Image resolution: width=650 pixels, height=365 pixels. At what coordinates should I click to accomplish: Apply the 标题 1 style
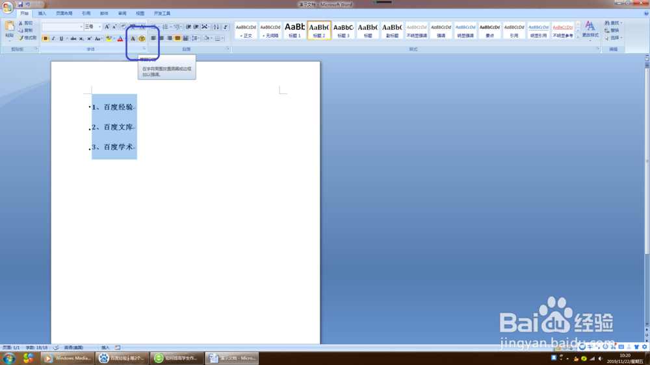294,30
